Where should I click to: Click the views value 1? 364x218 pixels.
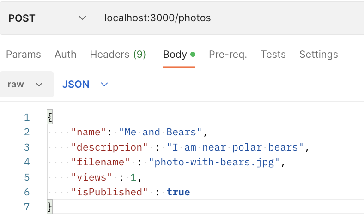tap(133, 177)
